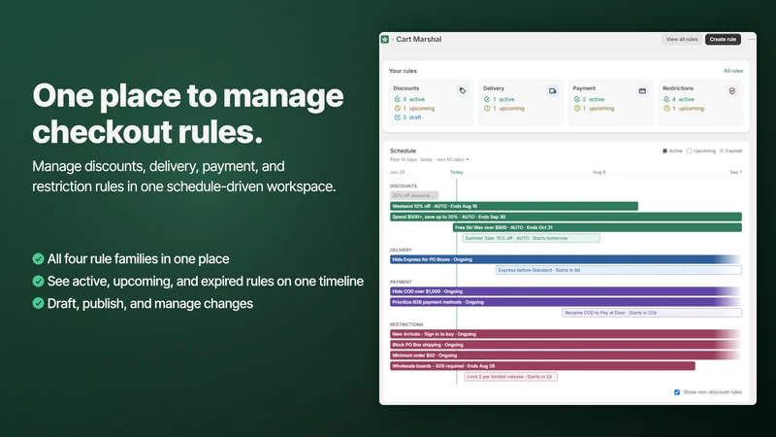The image size is (776, 437).
Task: Click the Active legend square in Schedule
Action: coord(664,151)
